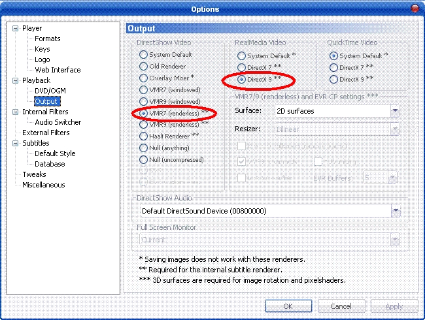Open the Audio Switcher page
The width and height of the screenshot is (425, 320).
coord(58,122)
